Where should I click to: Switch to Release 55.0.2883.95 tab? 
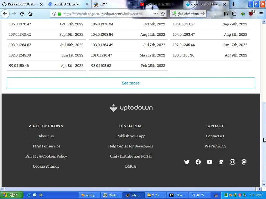(23, 4)
